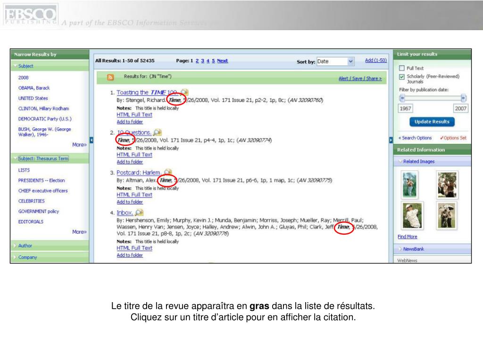Open article 10 Questions
483x362 pixels.
pyautogui.click(x=134, y=132)
